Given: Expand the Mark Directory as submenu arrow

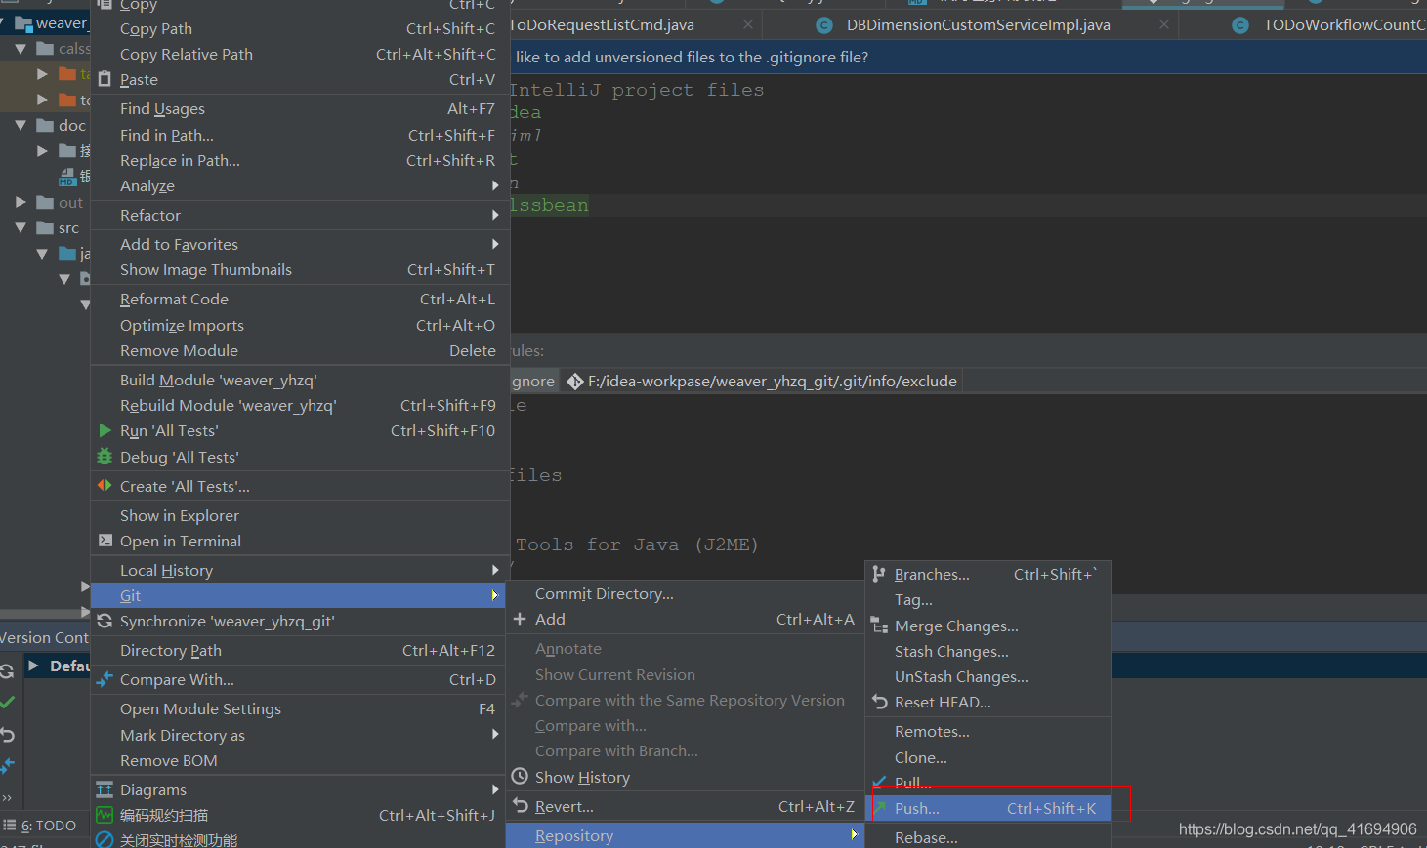Looking at the screenshot, I should 495,735.
